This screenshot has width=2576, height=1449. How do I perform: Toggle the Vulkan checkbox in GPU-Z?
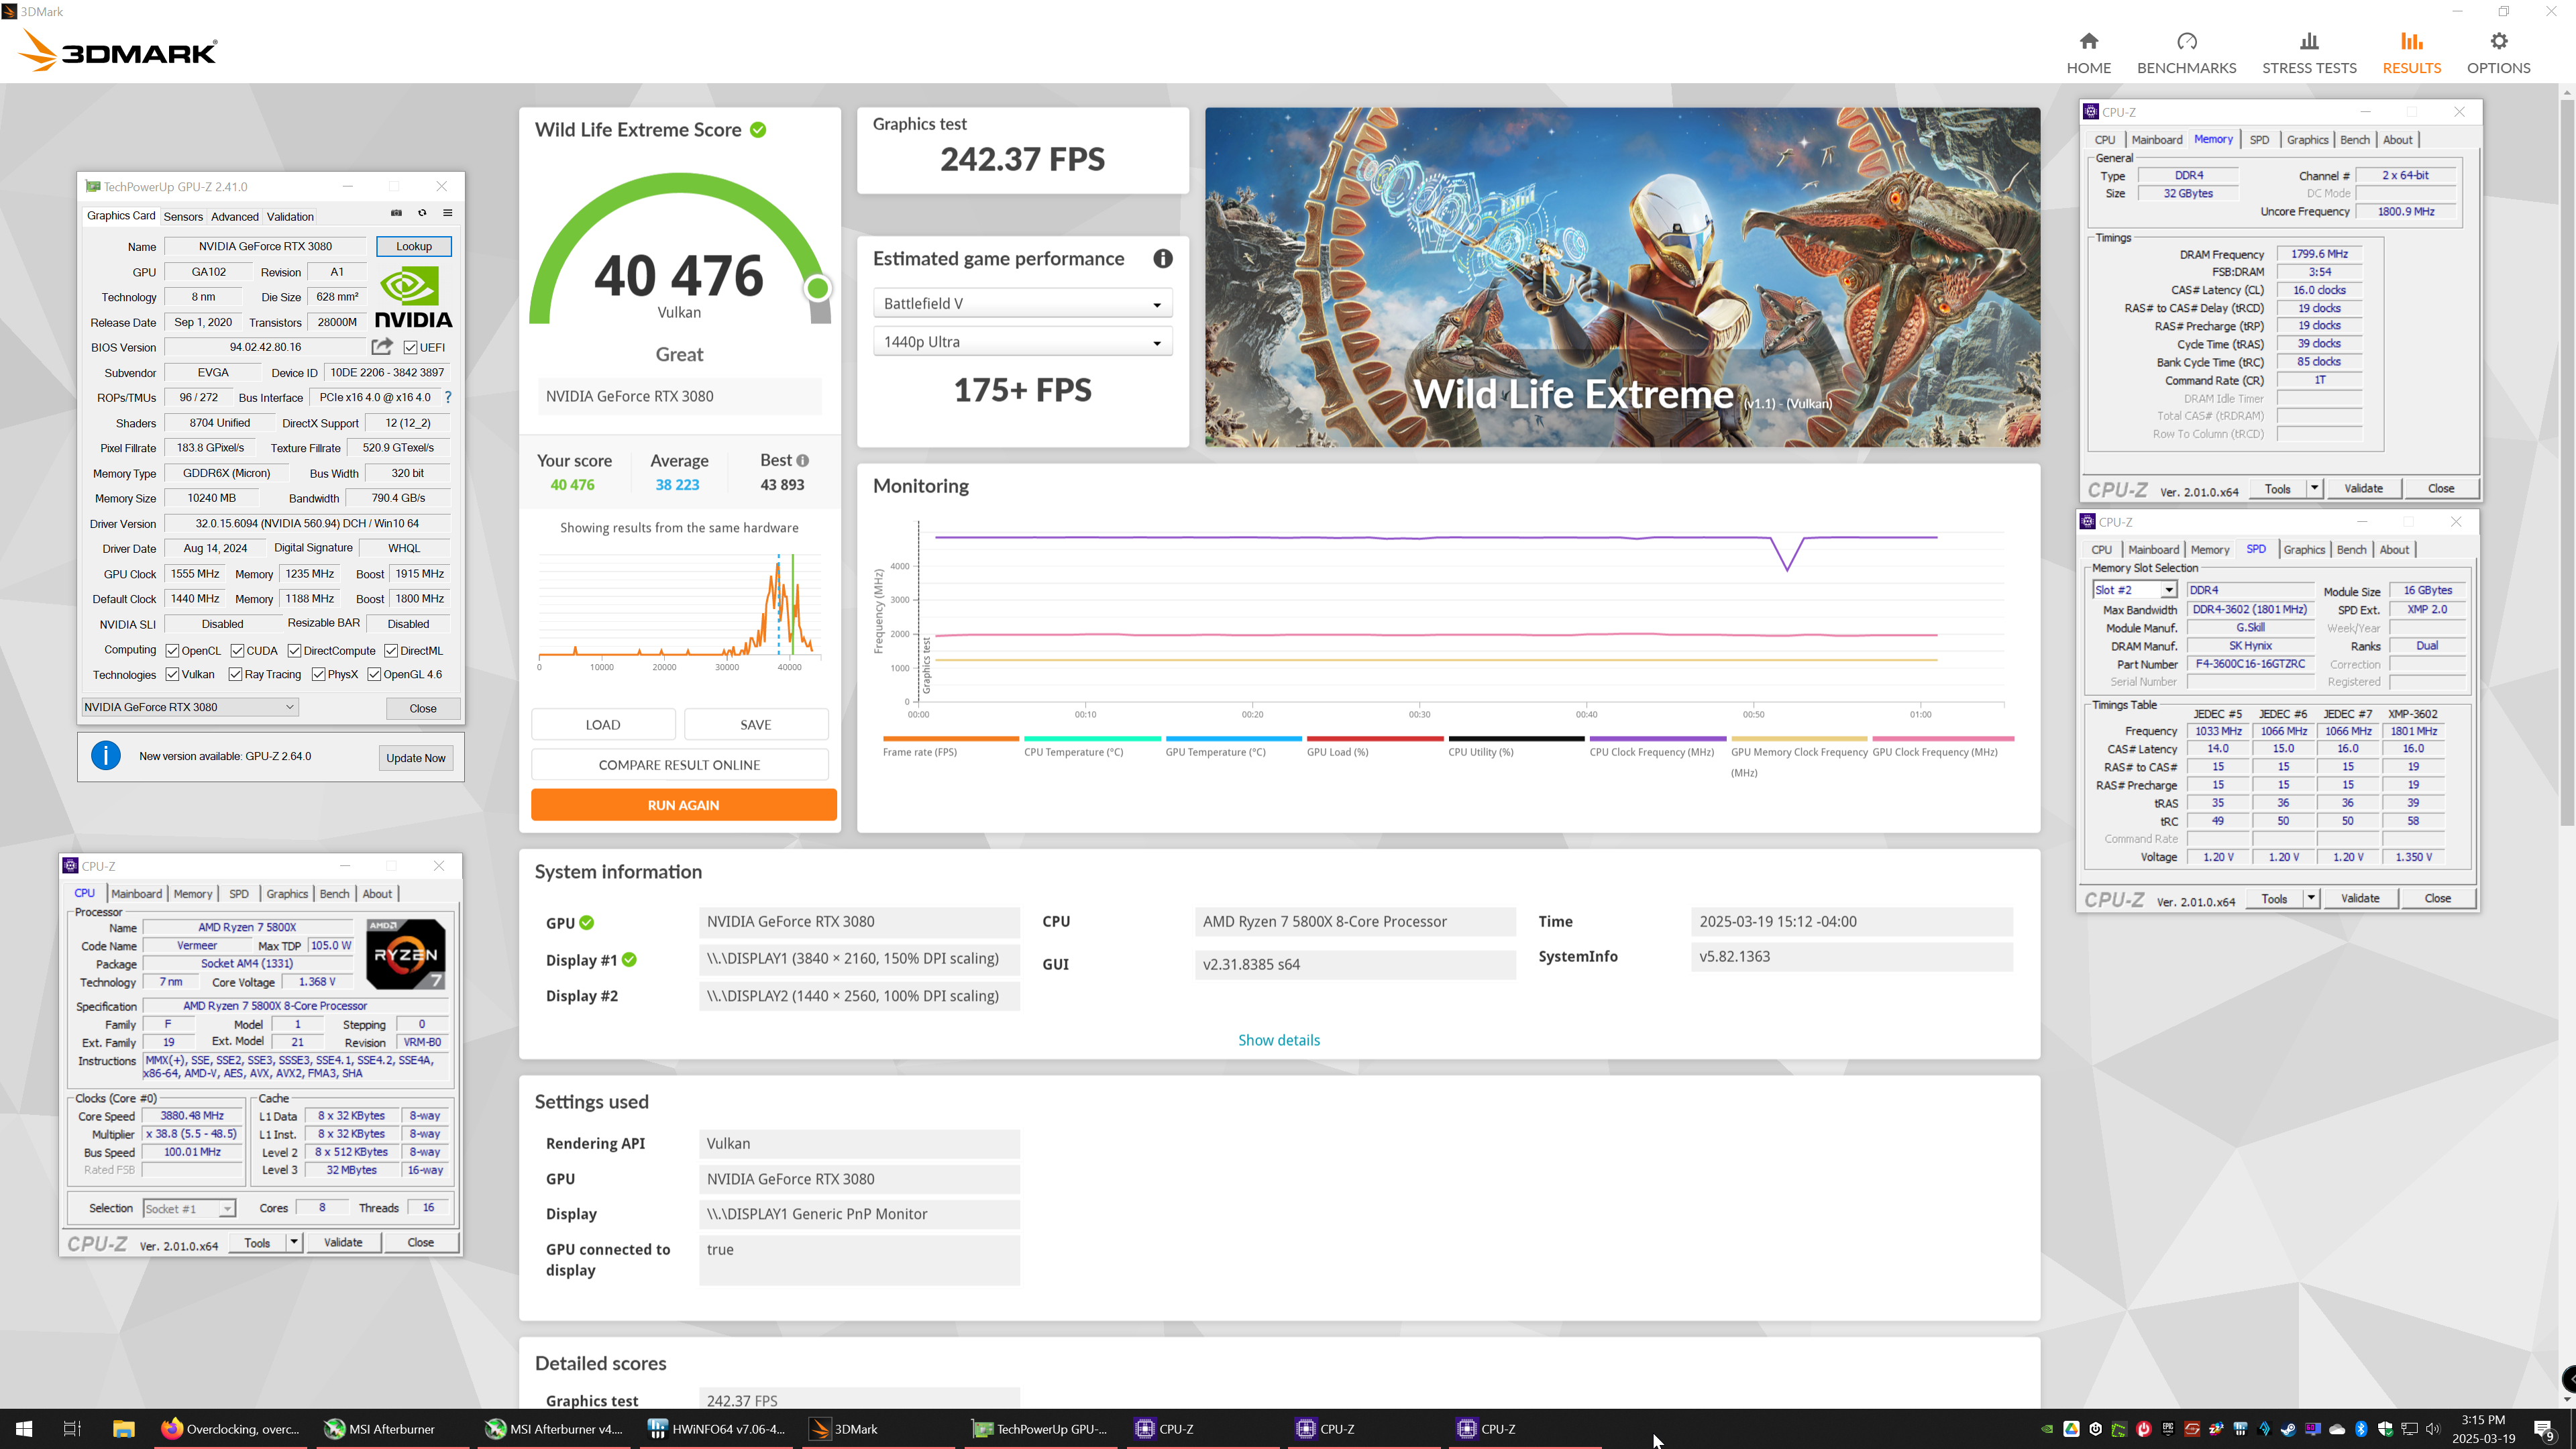click(x=172, y=674)
